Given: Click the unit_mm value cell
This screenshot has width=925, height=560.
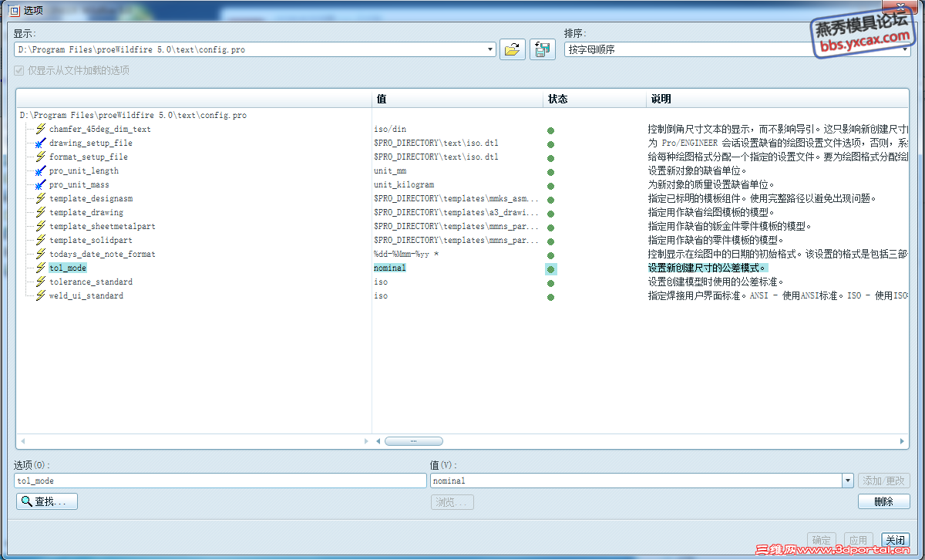Looking at the screenshot, I should (390, 170).
